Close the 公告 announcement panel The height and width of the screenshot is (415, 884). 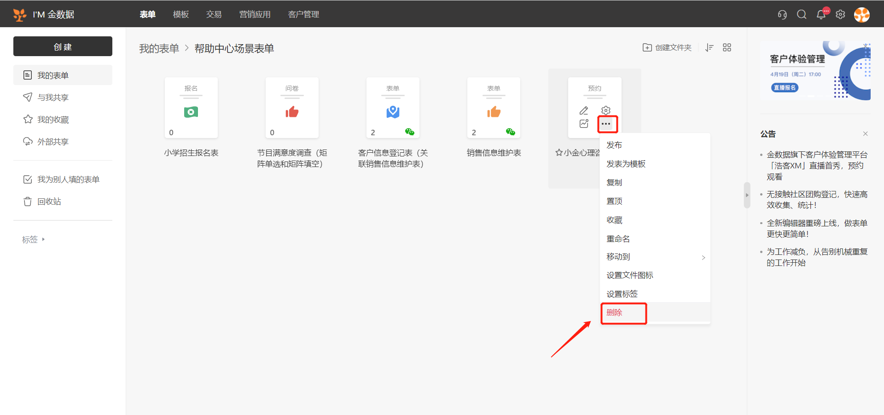click(865, 134)
